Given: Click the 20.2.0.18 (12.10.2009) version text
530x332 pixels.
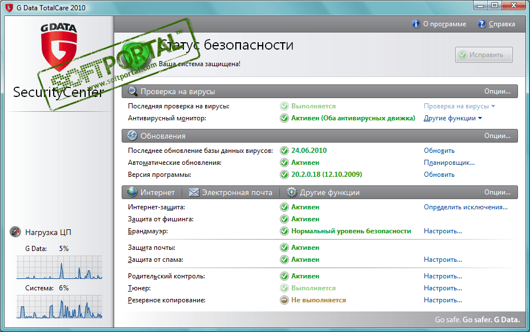Looking at the screenshot, I should coord(327,175).
